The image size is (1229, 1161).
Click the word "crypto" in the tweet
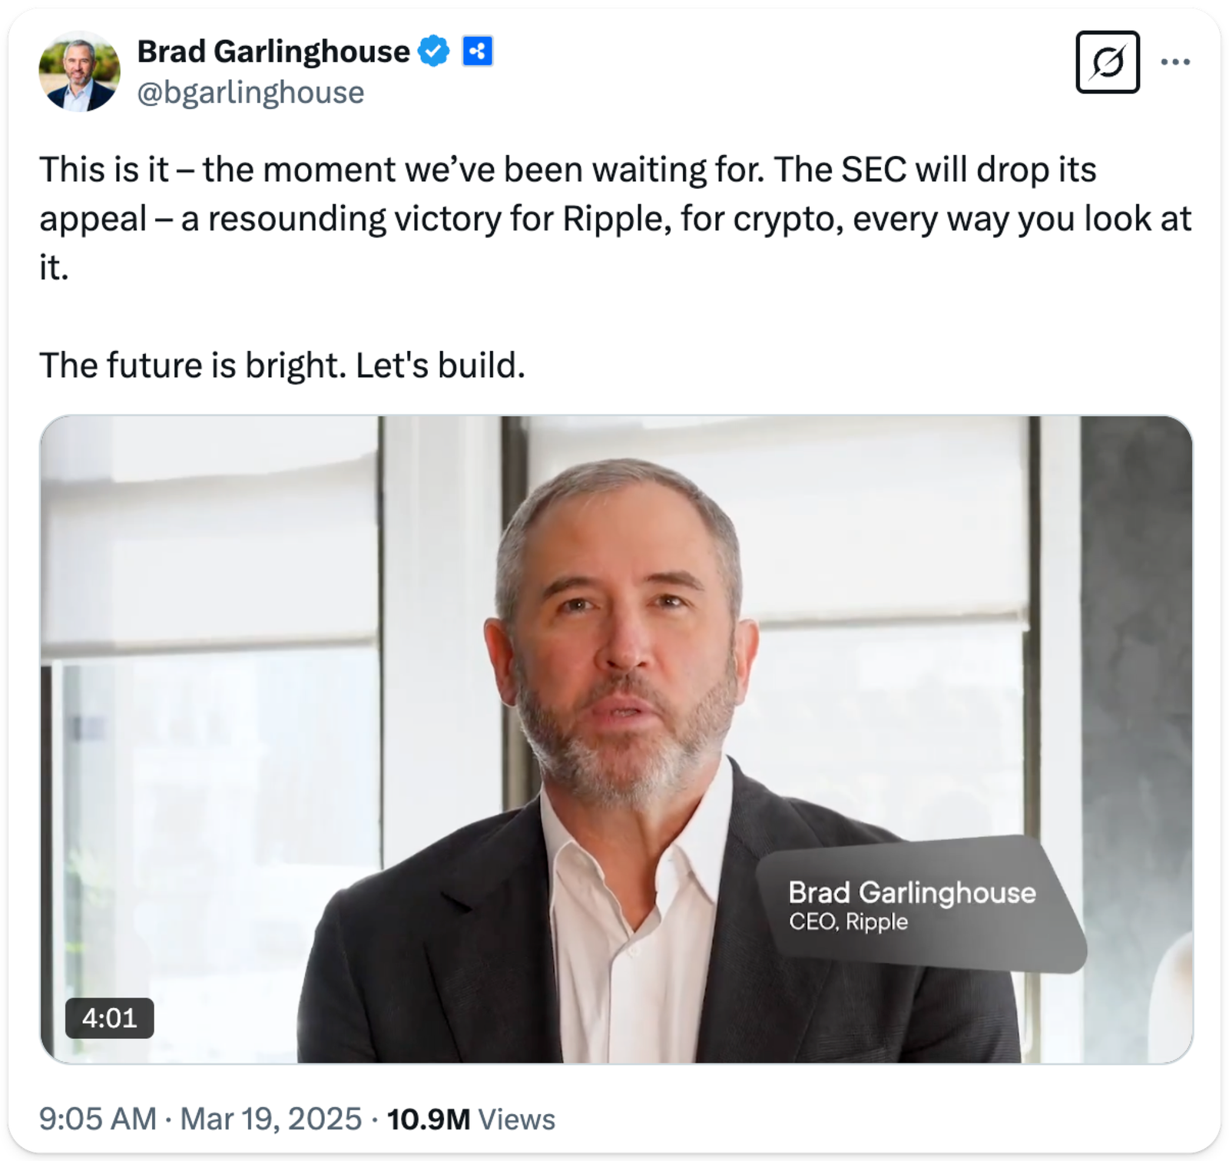click(x=783, y=219)
